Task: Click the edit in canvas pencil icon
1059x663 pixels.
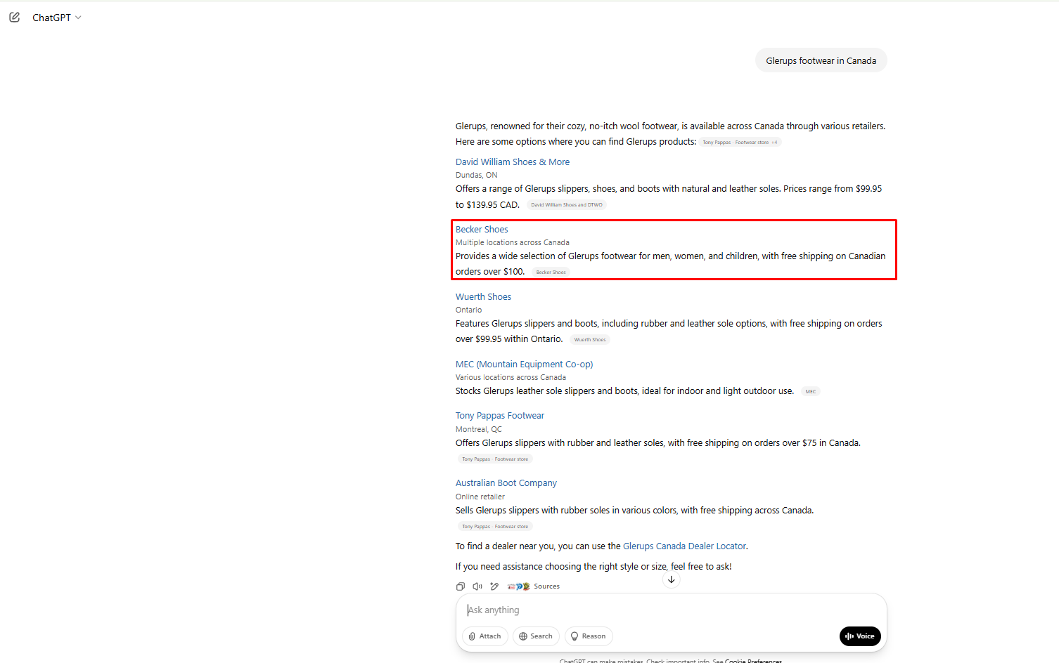Action: (494, 586)
